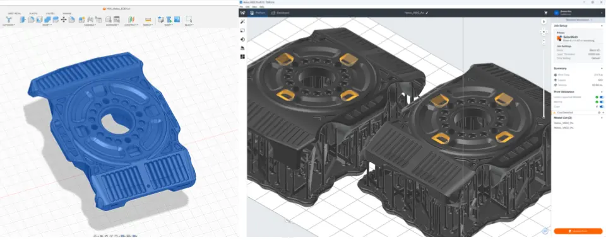Select the first Helios model in Model List
Viewport: 606px width, 240px height.
(x=564, y=123)
